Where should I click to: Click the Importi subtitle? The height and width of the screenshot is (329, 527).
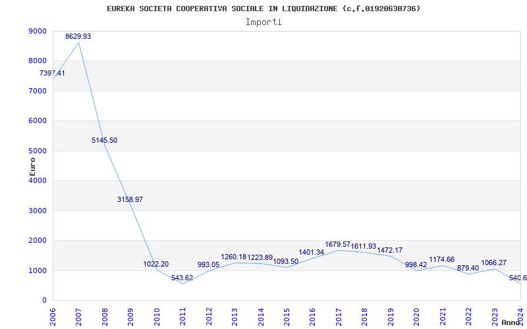point(263,22)
